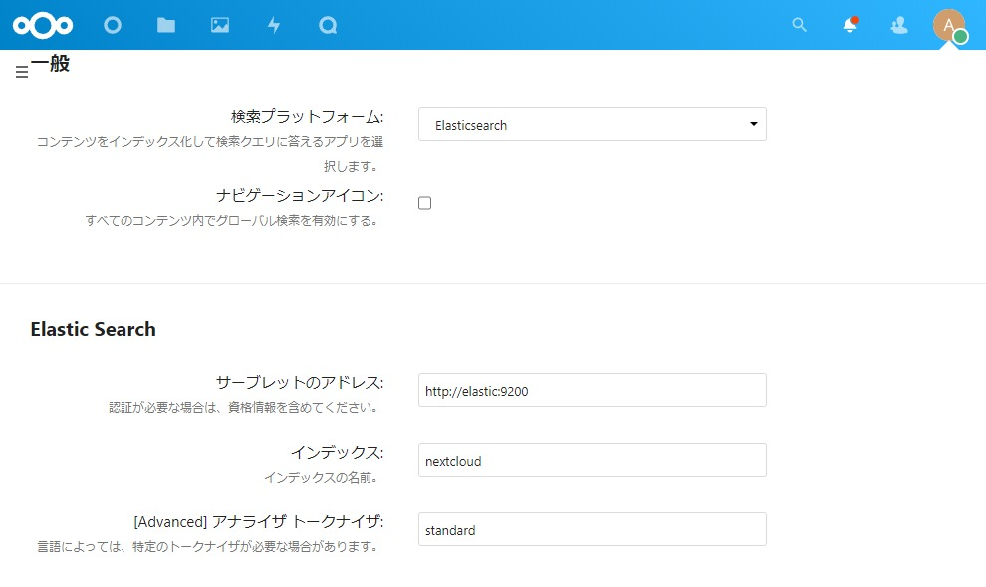Screen dimensions: 986x587
Task: Click the Nextcloud logo
Action: (x=43, y=25)
